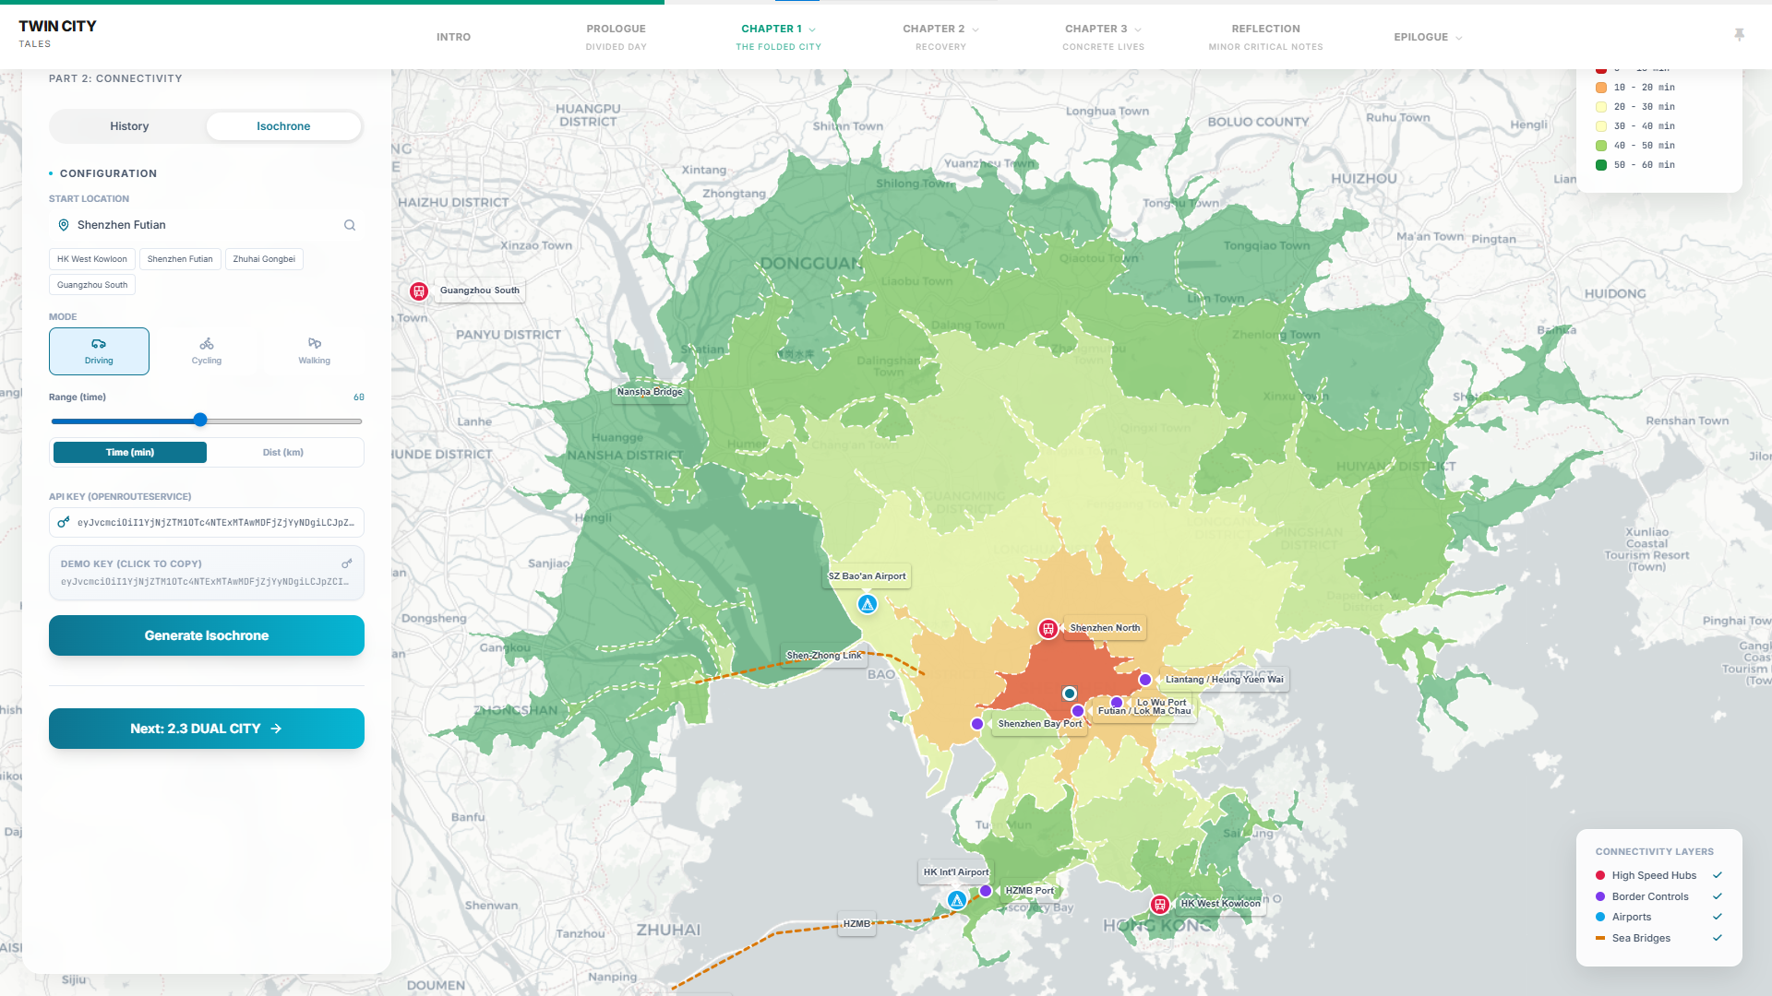Switch to the History tab
1772x996 pixels.
[129, 126]
